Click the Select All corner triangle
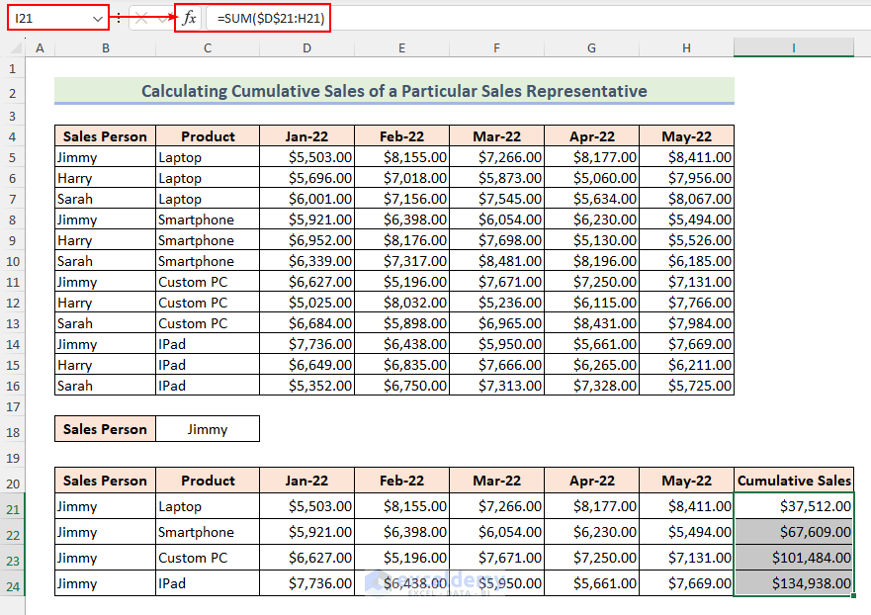871x615 pixels. pyautogui.click(x=16, y=47)
